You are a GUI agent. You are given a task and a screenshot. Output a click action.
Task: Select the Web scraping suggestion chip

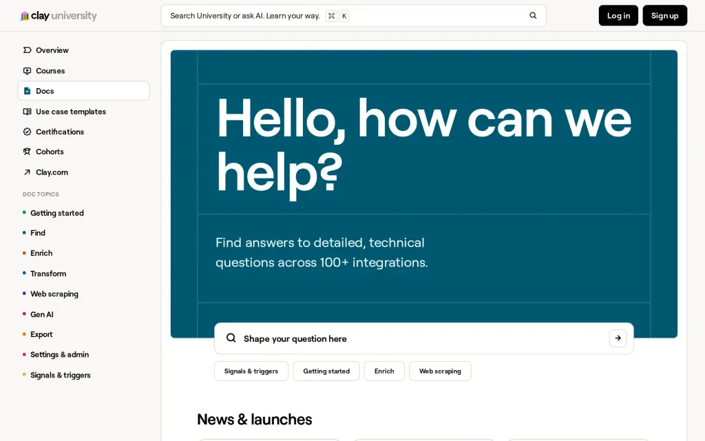[x=440, y=371]
